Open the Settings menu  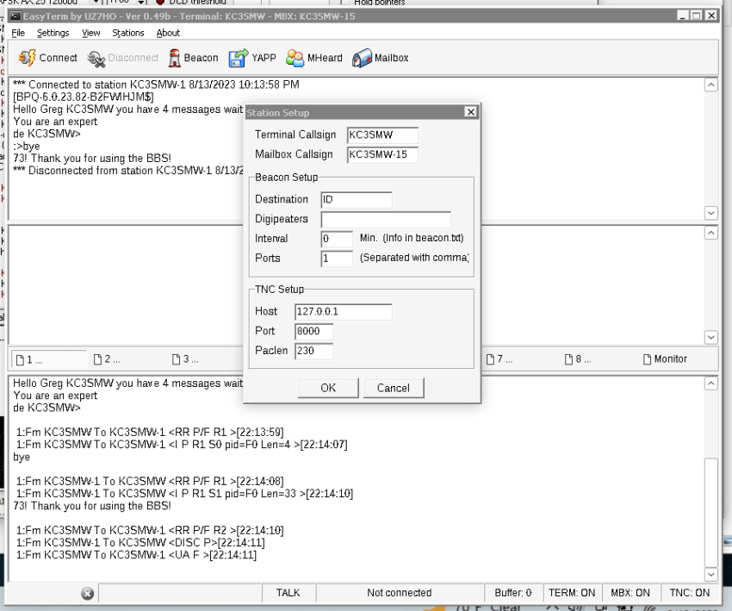(x=53, y=33)
